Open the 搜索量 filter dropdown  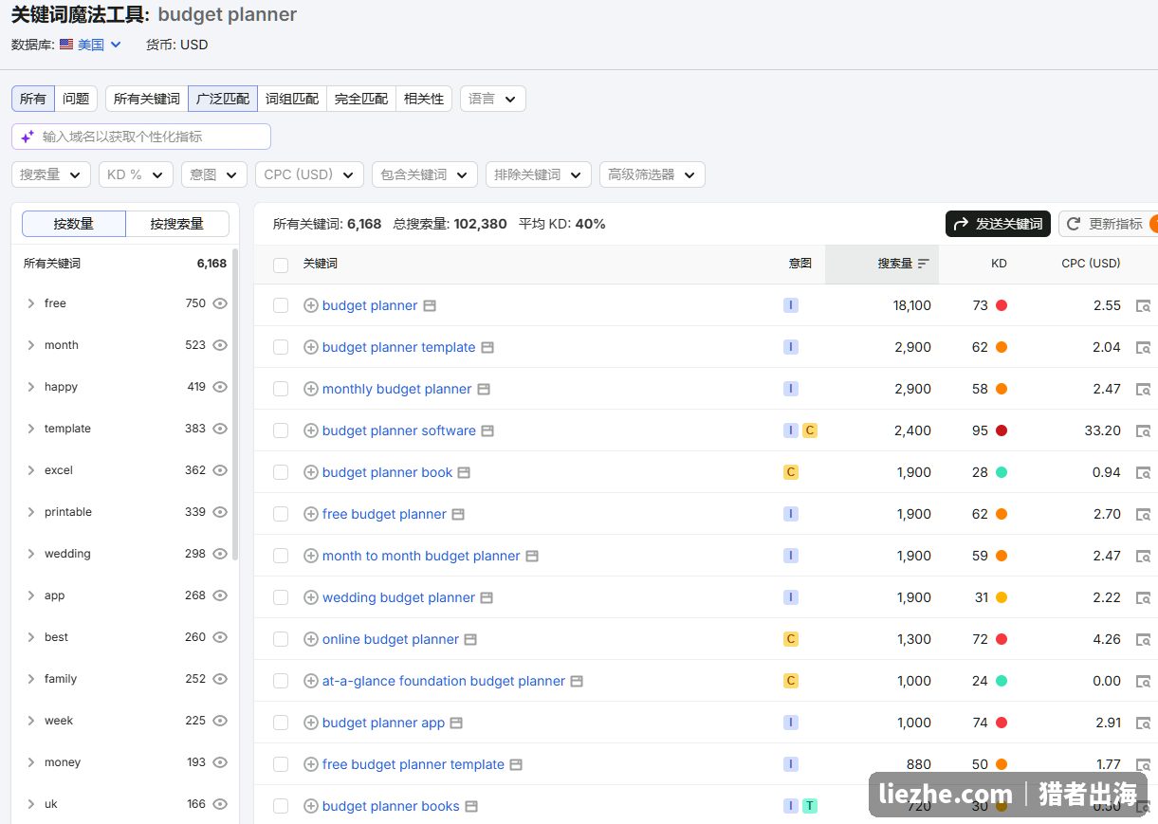click(x=51, y=174)
